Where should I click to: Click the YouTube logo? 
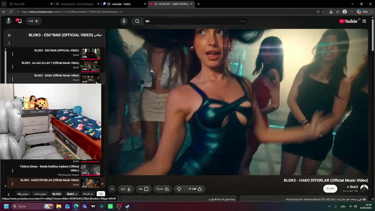(348, 21)
